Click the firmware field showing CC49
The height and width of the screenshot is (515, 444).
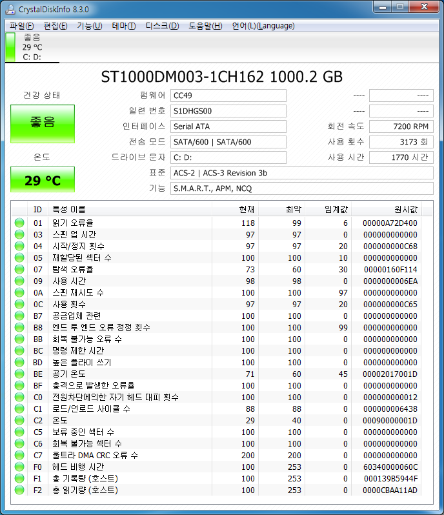click(228, 96)
